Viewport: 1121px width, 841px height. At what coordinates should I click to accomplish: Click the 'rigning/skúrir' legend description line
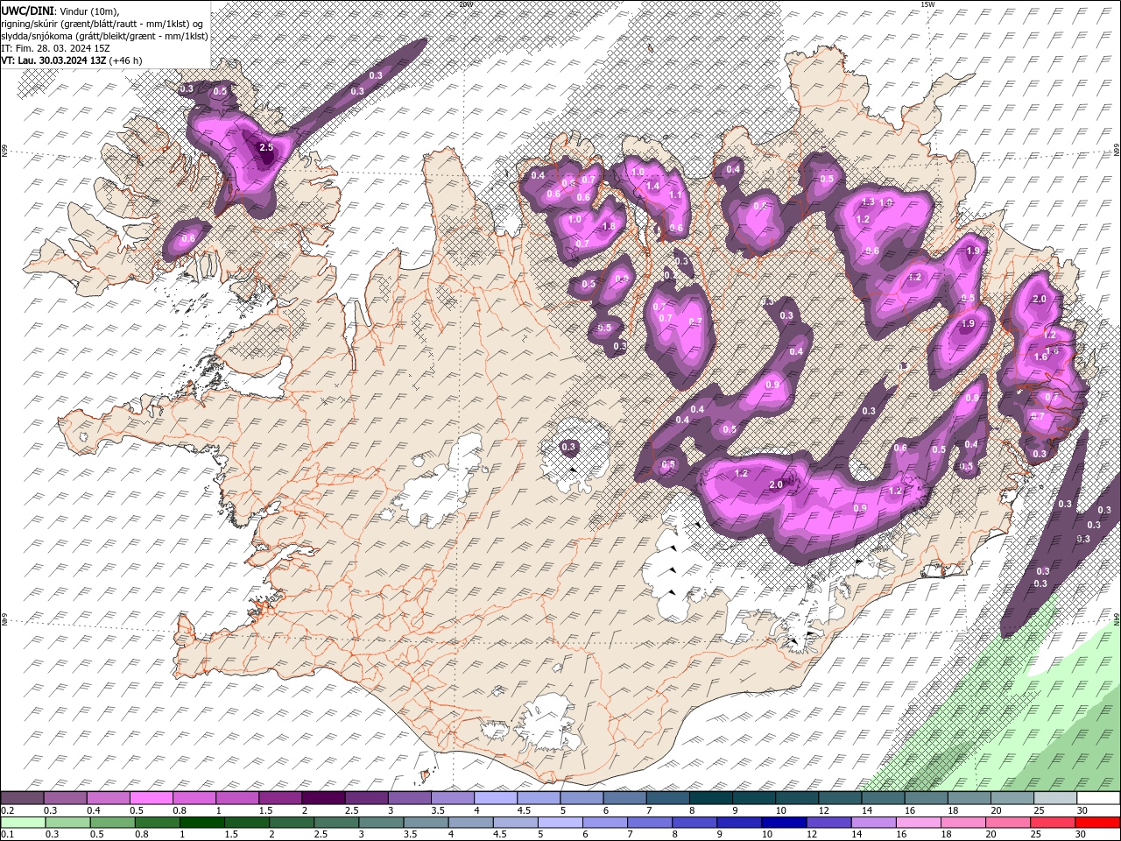[102, 24]
